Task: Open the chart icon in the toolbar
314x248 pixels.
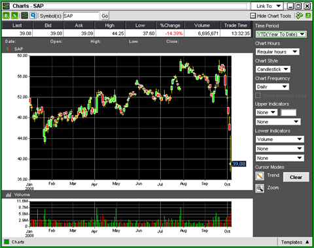Action: point(24,16)
